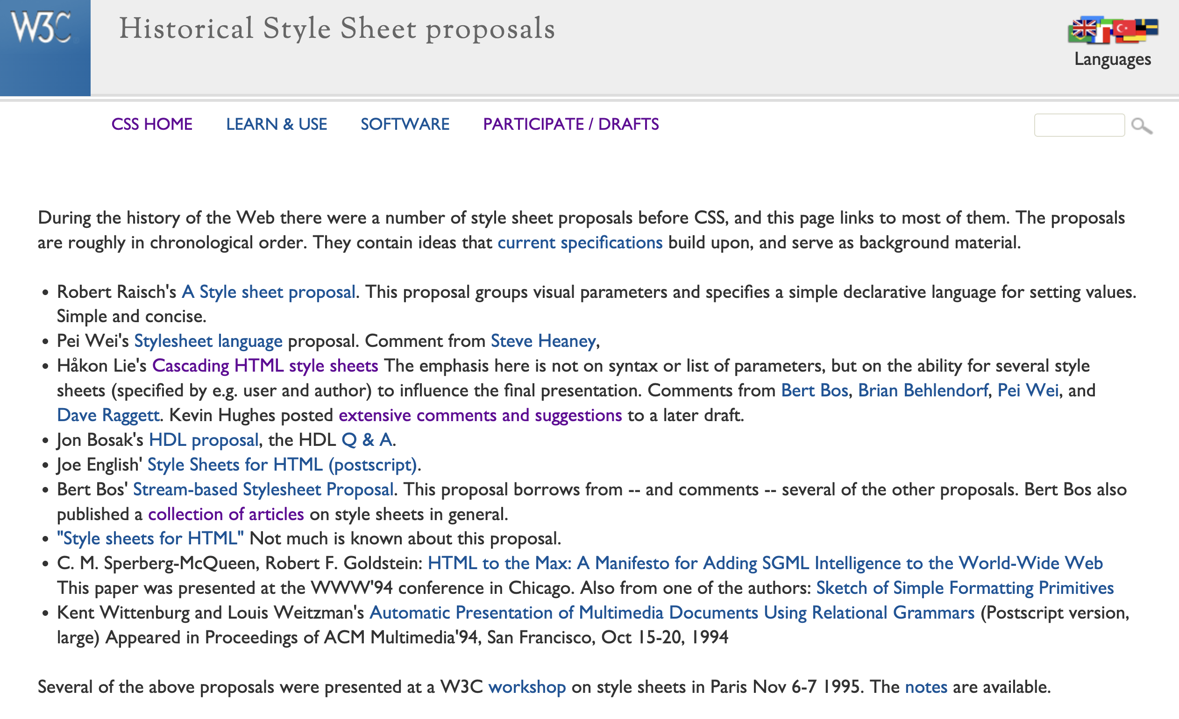
Task: Open A Style sheet proposal link
Action: [269, 292]
